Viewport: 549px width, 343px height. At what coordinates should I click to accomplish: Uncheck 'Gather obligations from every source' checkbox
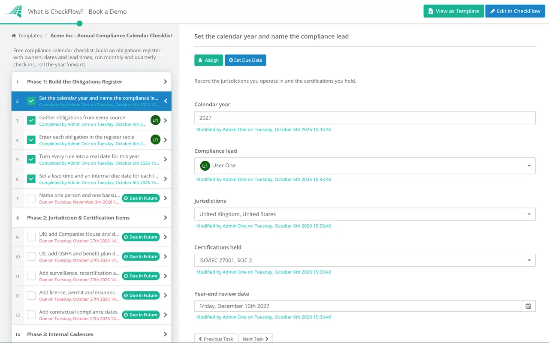(31, 120)
